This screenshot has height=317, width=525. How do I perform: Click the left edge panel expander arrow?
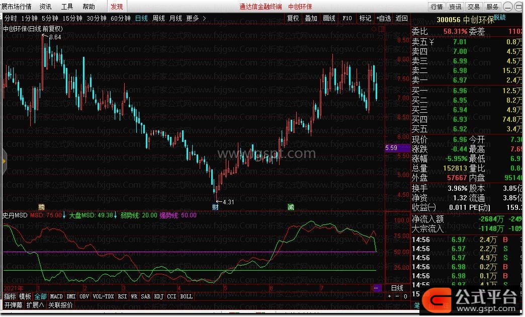pyautogui.click(x=4, y=161)
